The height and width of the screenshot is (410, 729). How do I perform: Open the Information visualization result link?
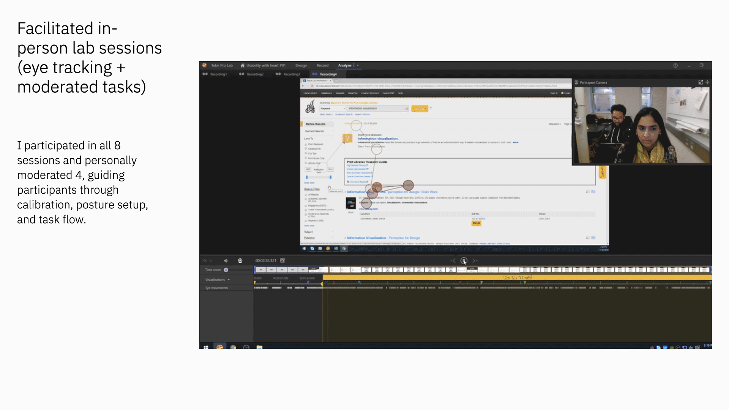point(378,139)
